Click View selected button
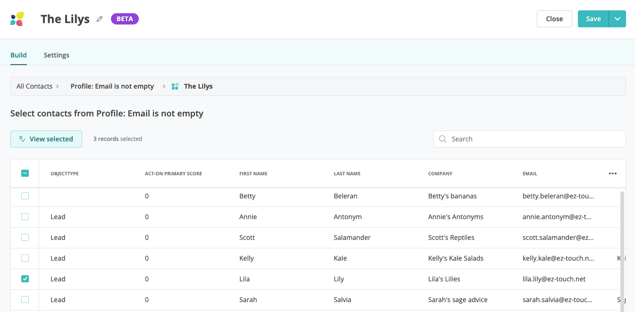The height and width of the screenshot is (312, 635). click(46, 139)
